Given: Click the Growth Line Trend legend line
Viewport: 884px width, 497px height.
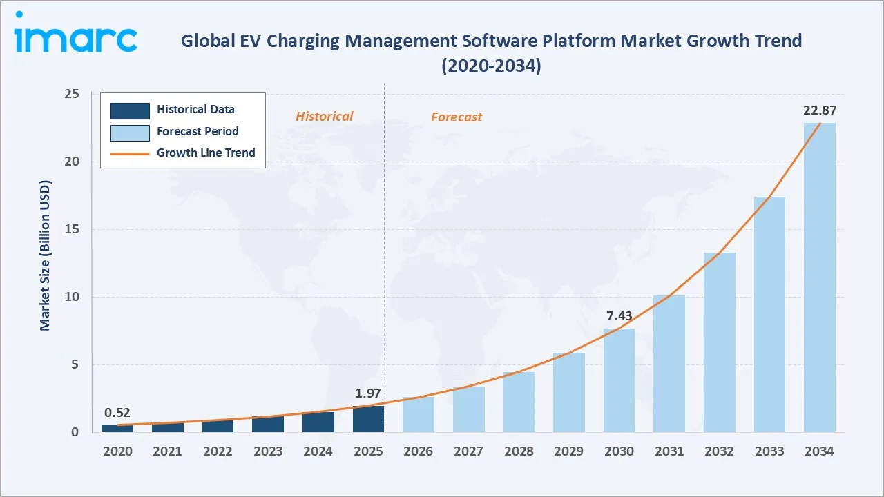Looking at the screenshot, I should (x=130, y=153).
